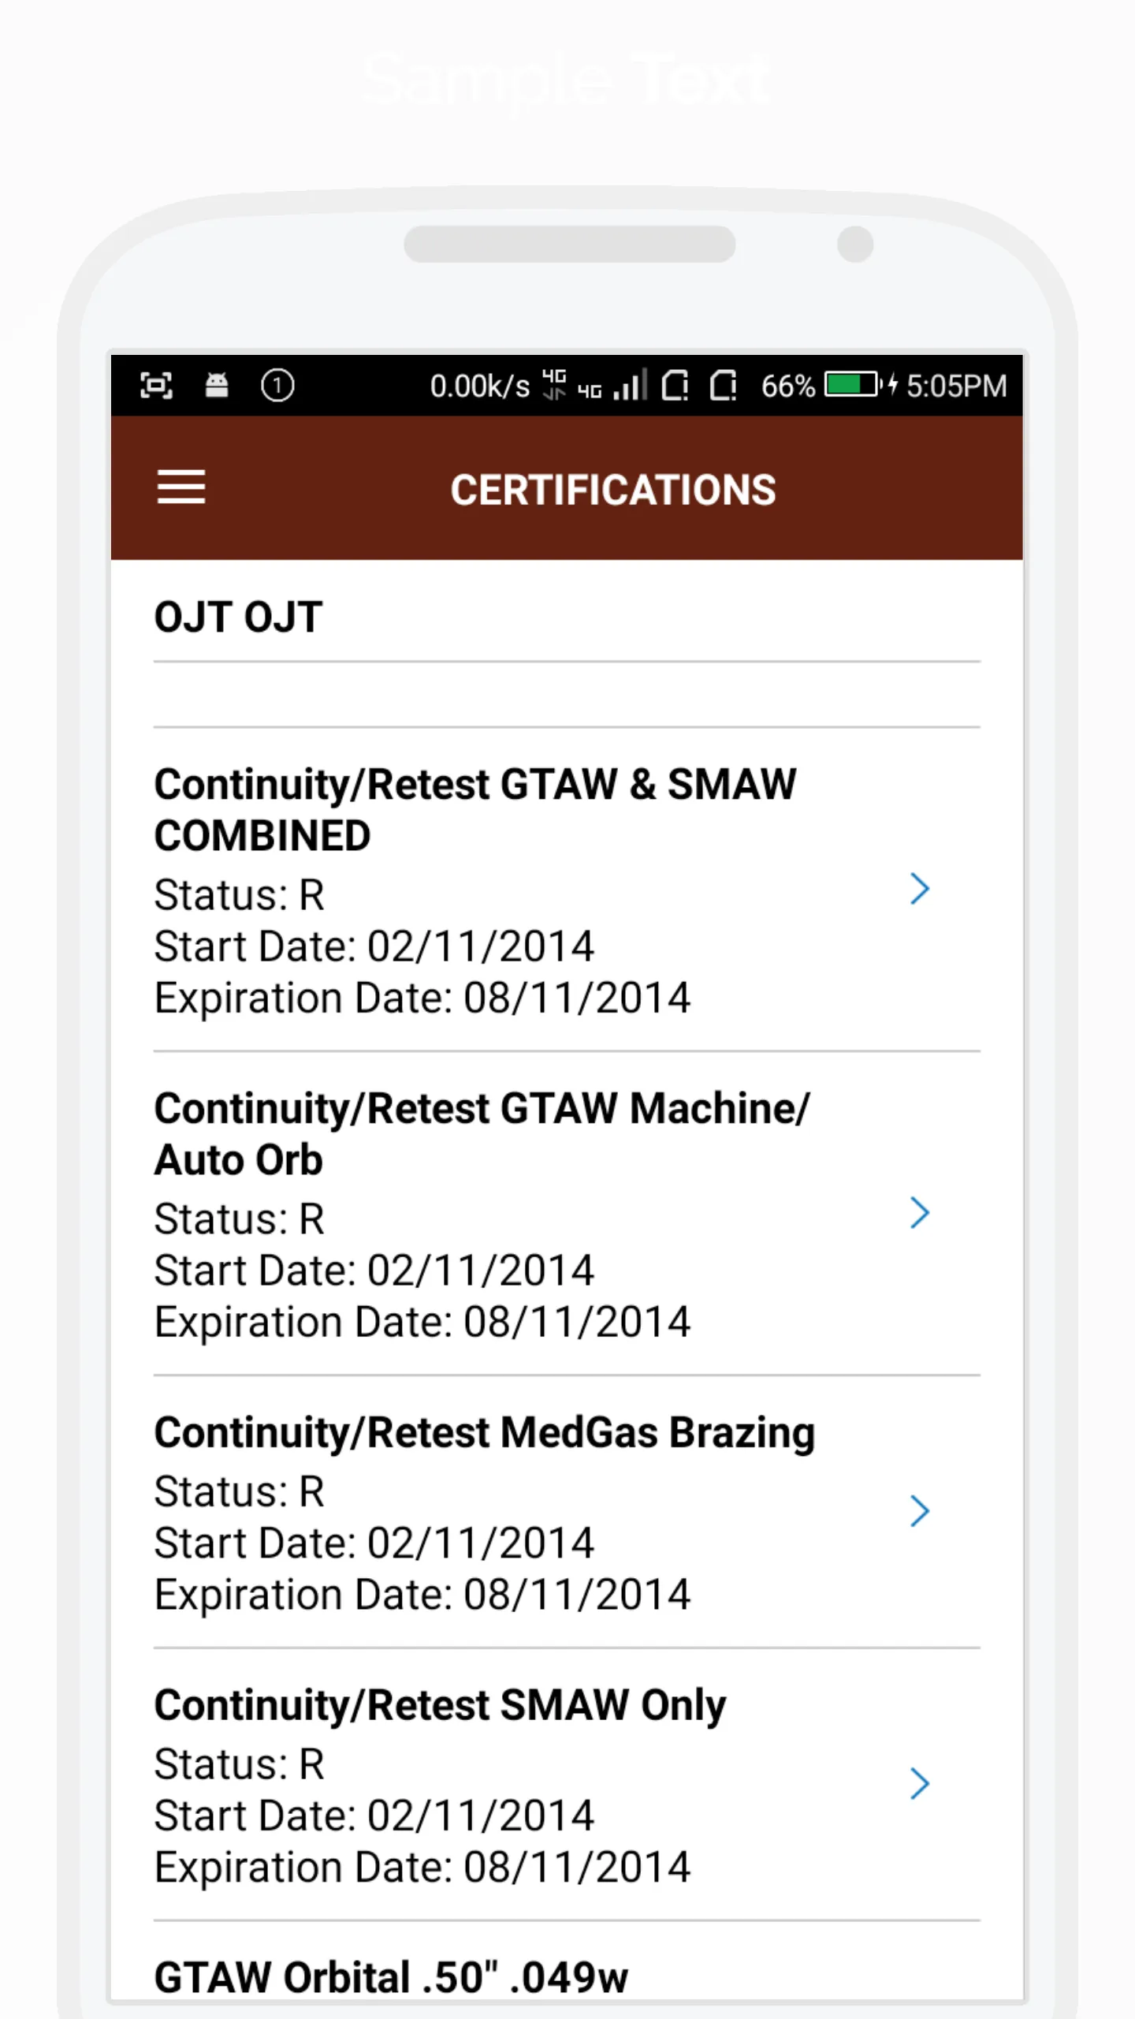Tap the second SIM card icon
1135x2019 pixels.
[724, 386]
